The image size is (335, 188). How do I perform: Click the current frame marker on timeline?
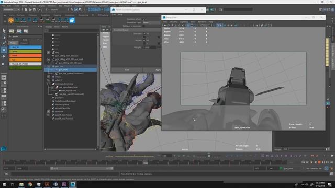click(146, 163)
